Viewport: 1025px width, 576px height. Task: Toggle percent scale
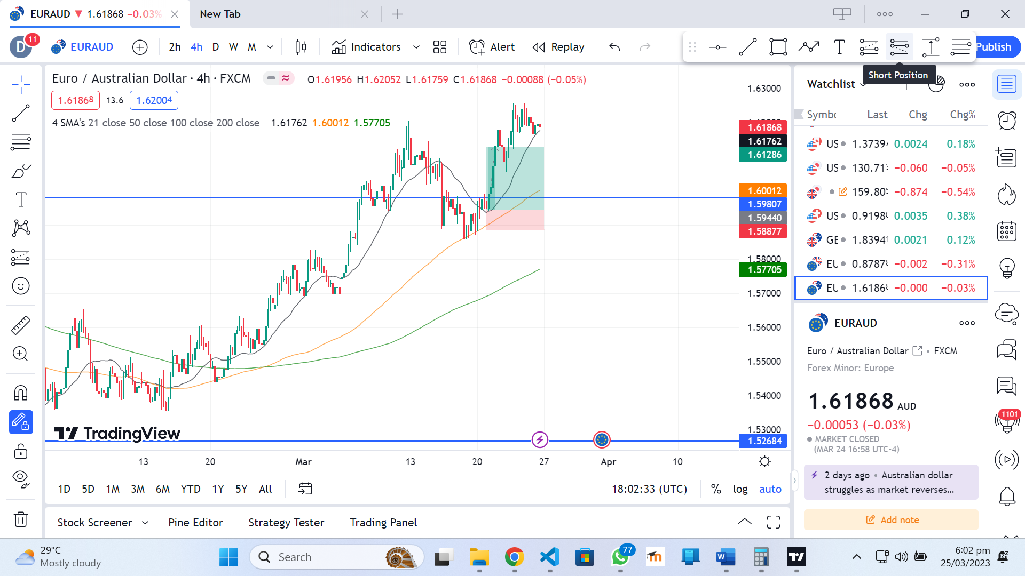716,489
